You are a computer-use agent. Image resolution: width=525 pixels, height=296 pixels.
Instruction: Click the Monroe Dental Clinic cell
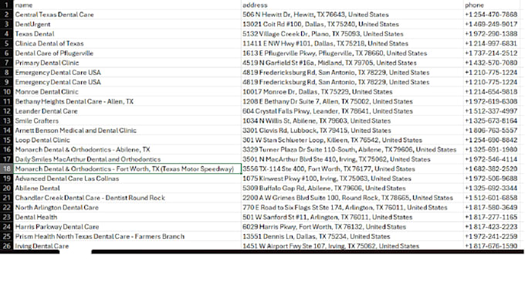127,91
